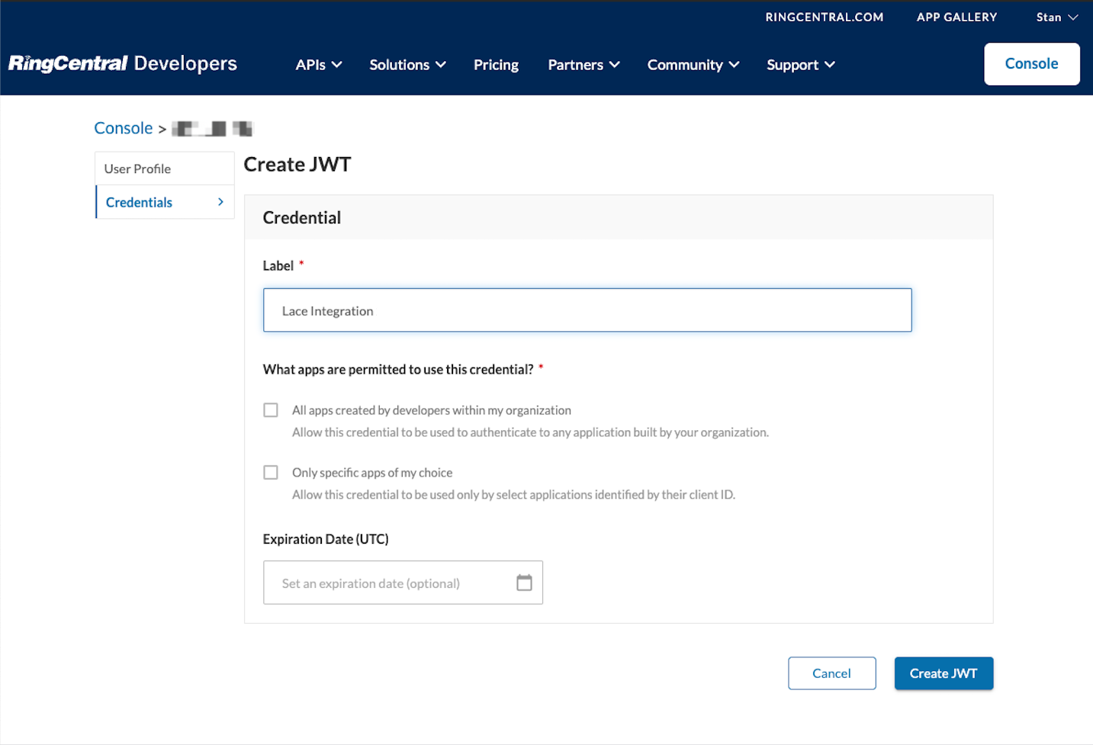The height and width of the screenshot is (745, 1093).
Task: Select the Credentials sidebar item
Action: click(x=165, y=202)
